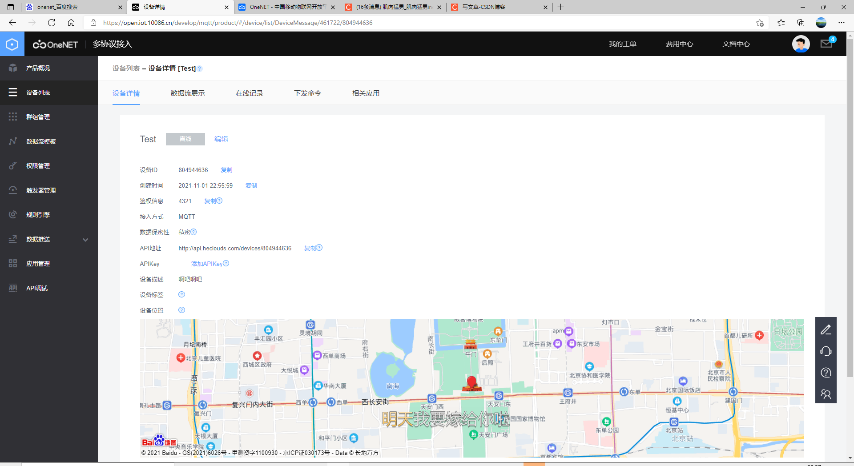Open 群组管理 from the sidebar
The width and height of the screenshot is (854, 466).
click(x=38, y=116)
